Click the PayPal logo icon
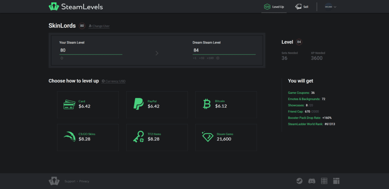This screenshot has width=389, height=189. (138, 104)
